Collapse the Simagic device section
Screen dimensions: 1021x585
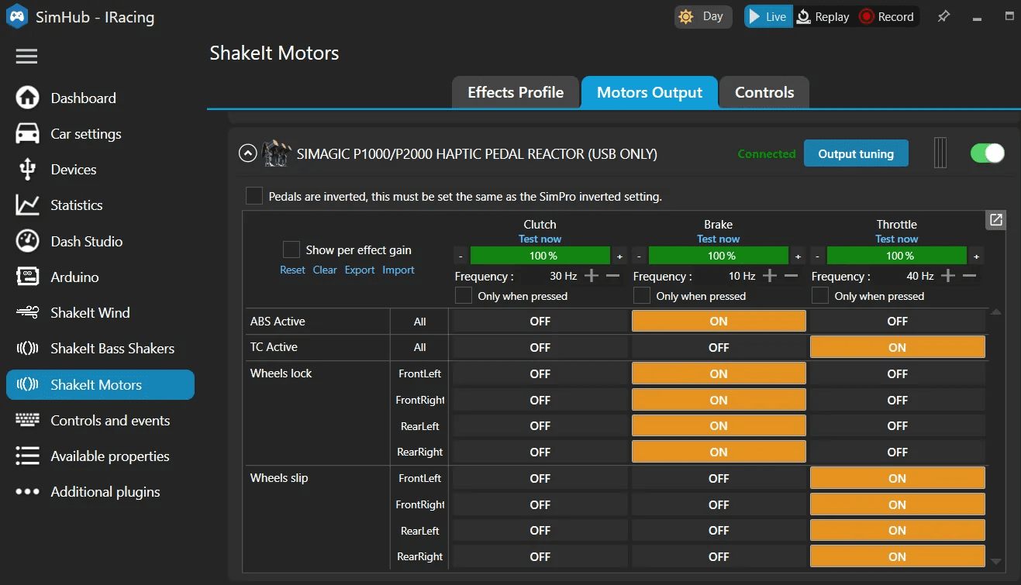[247, 153]
